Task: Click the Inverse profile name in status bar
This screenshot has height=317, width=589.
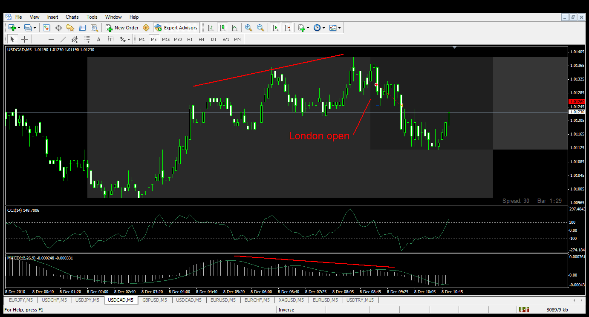Action: 286,310
